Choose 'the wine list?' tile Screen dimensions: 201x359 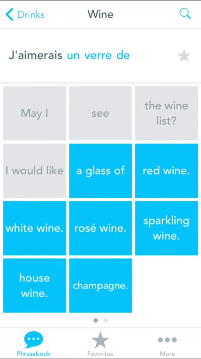tap(167, 113)
